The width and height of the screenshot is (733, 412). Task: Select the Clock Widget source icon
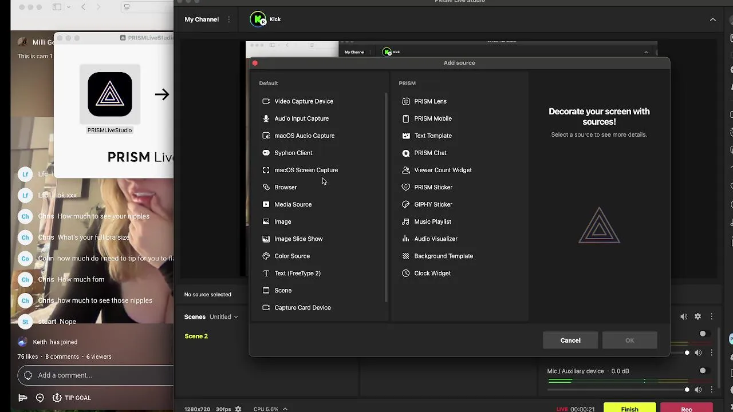[406, 273]
